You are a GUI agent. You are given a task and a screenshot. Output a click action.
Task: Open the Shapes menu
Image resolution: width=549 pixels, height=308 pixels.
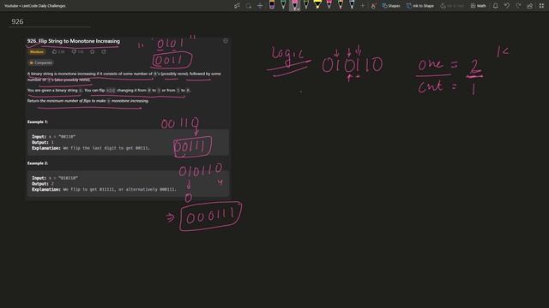click(391, 6)
